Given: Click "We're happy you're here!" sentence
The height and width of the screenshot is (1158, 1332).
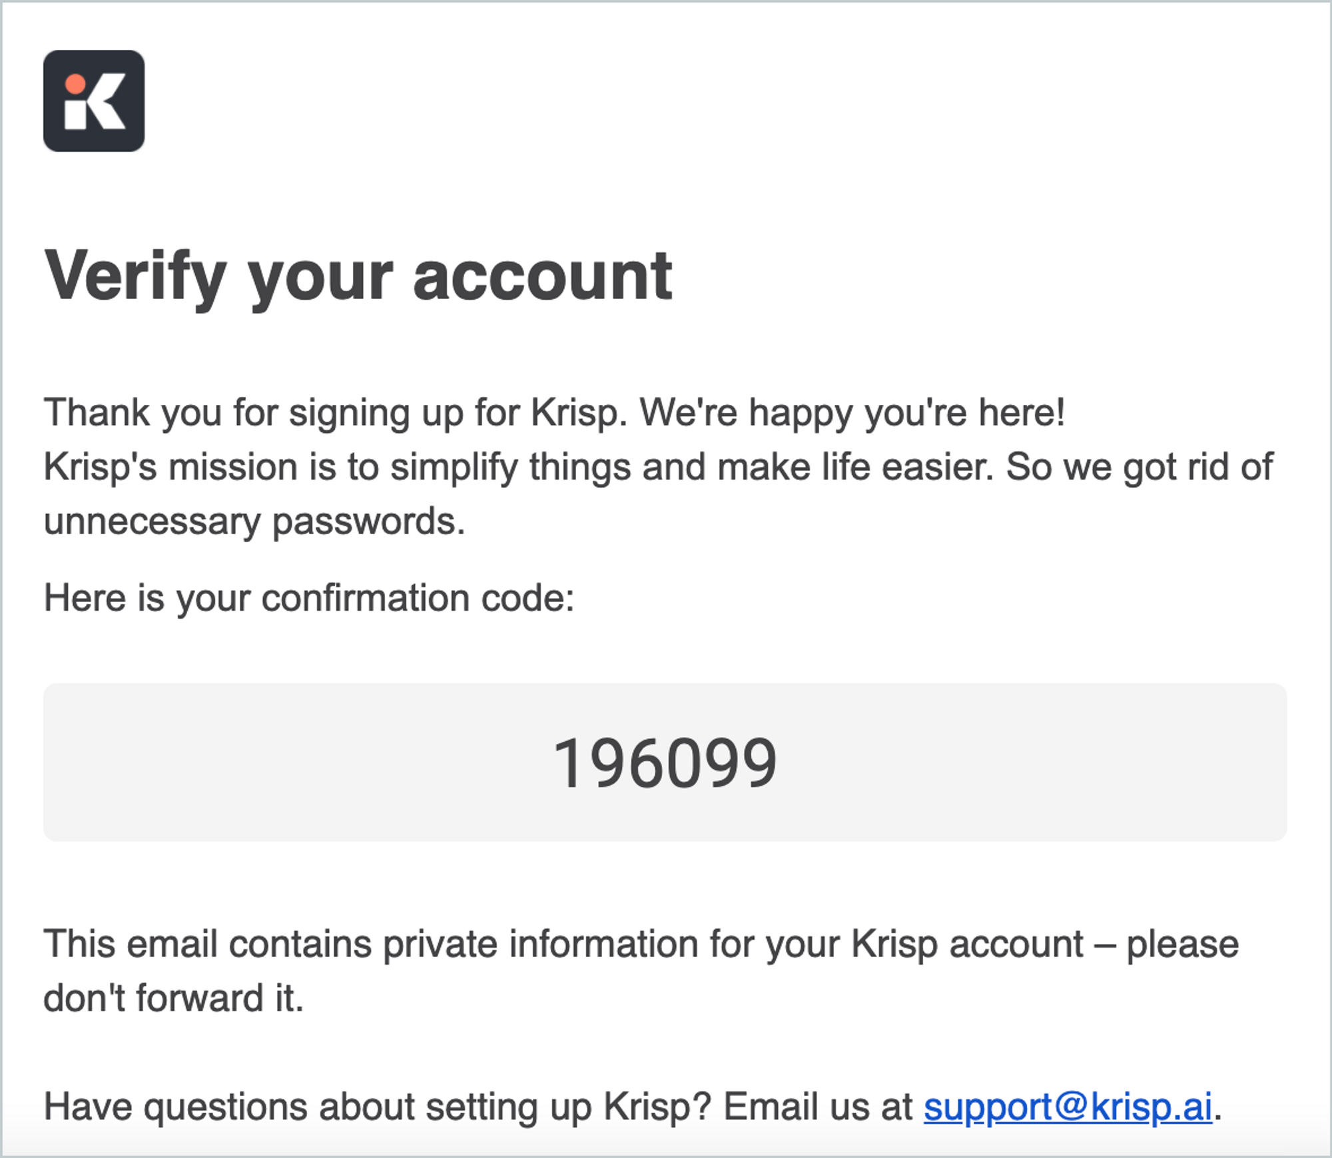Looking at the screenshot, I should pos(852,412).
